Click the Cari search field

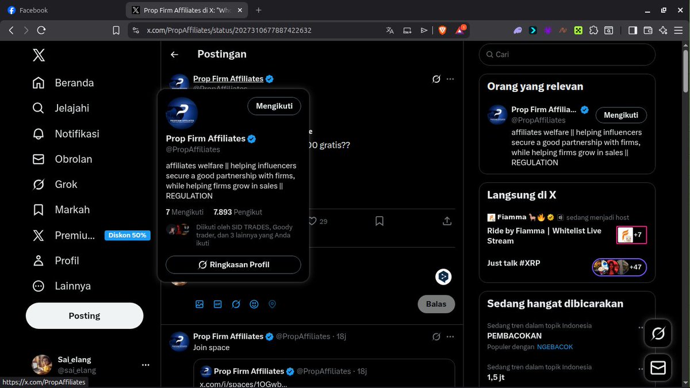pyautogui.click(x=567, y=55)
